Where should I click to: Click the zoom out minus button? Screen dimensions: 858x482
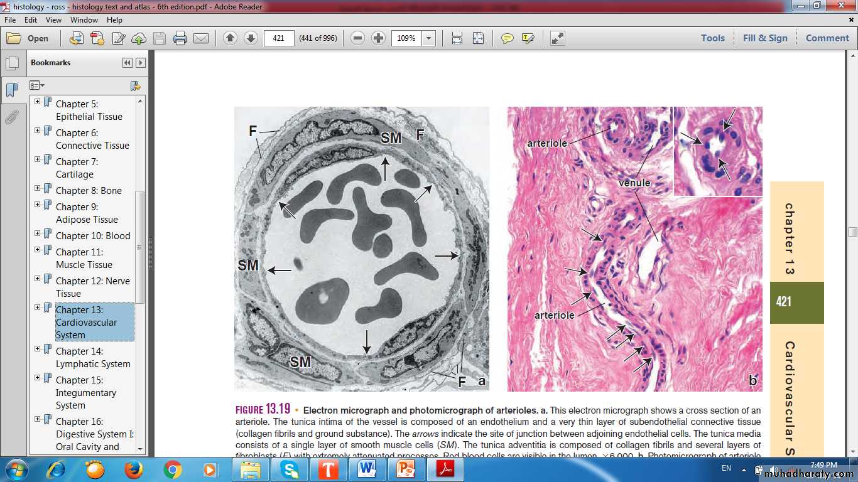[x=357, y=38]
